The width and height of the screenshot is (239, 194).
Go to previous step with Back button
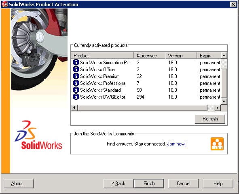click(118, 183)
